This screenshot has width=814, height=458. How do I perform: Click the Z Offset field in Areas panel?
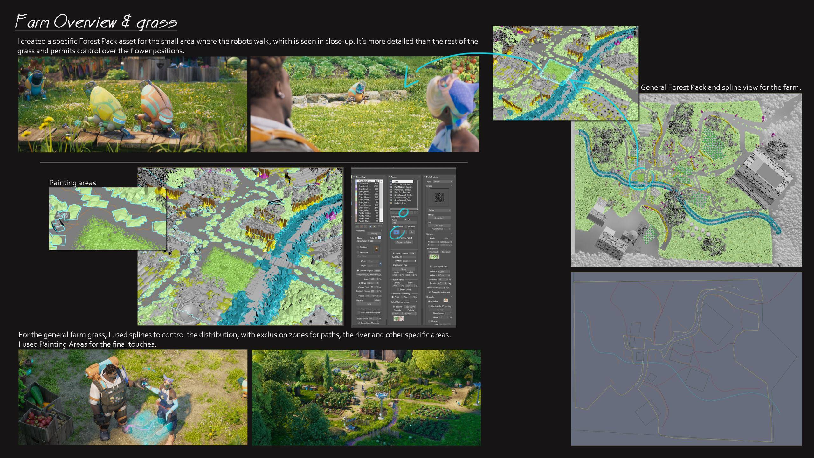pos(409,261)
